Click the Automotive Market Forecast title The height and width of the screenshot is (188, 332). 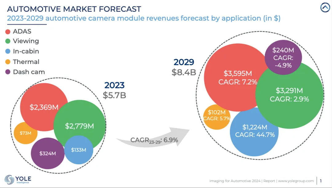pyautogui.click(x=74, y=9)
